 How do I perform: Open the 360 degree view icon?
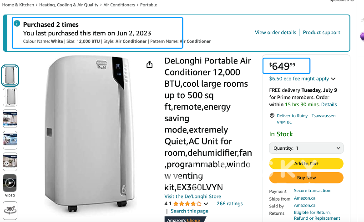[10, 210]
